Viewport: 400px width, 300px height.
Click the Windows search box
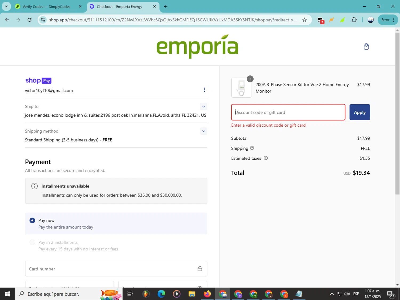pyautogui.click(x=69, y=294)
